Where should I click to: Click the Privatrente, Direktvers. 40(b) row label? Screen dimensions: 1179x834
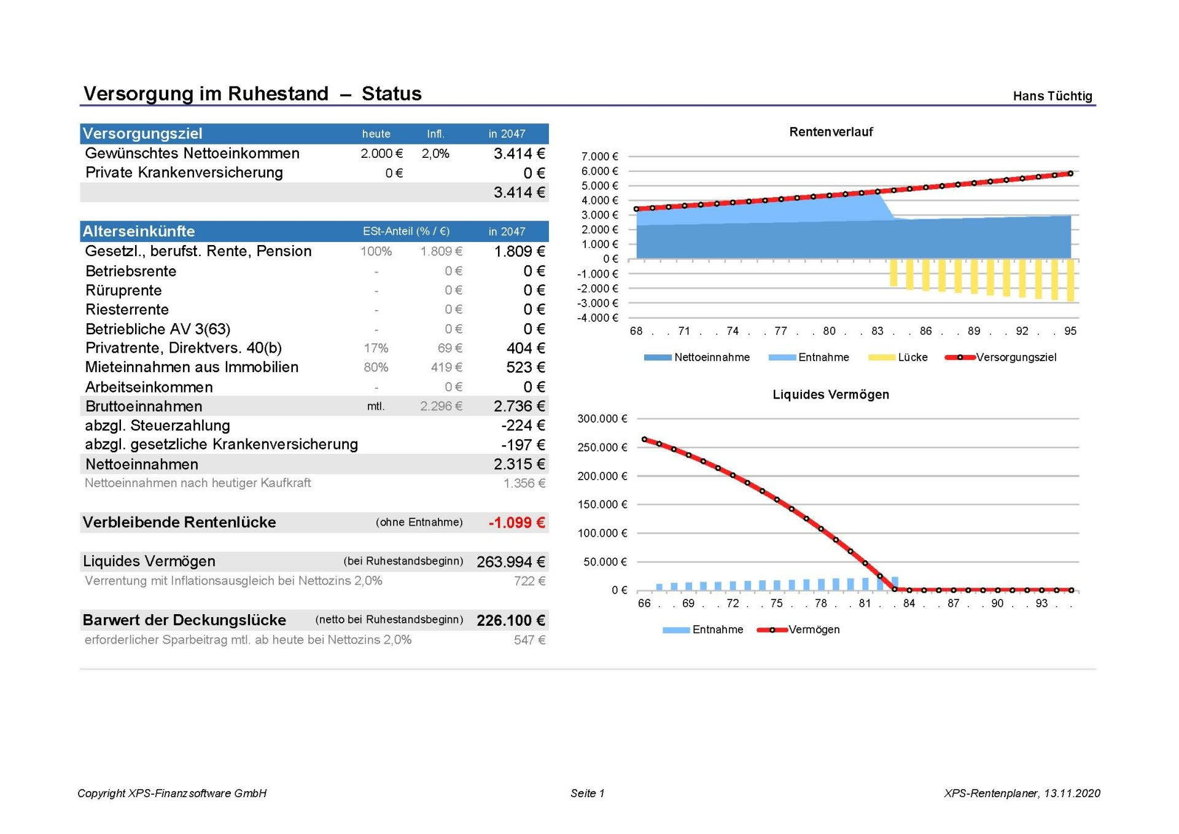183,348
